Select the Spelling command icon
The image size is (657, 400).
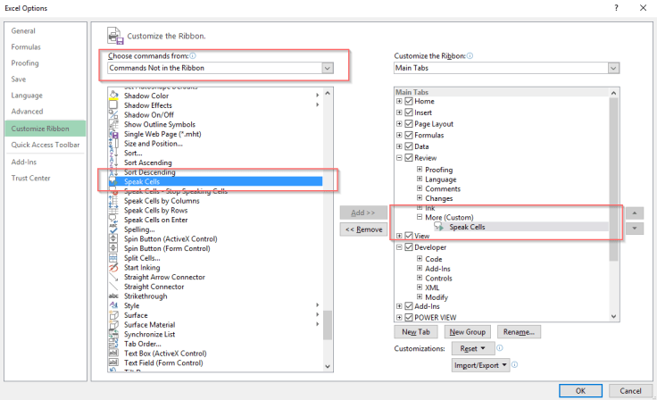click(x=113, y=229)
